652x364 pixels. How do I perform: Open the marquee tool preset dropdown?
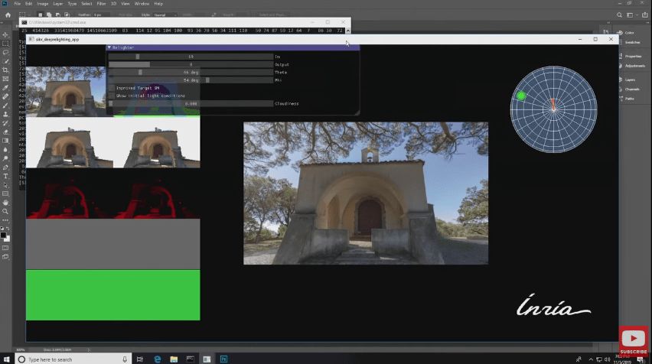[x=24, y=15]
